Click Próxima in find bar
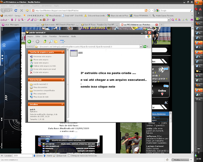The width and height of the screenshot is (203, 162). click(38, 156)
